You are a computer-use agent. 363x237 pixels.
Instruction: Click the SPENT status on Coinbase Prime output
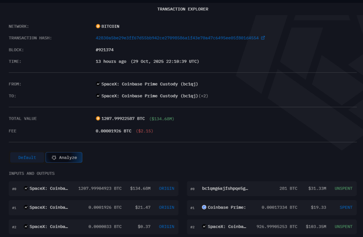(x=346, y=207)
